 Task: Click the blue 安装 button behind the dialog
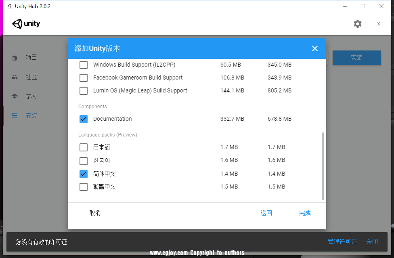(x=357, y=58)
